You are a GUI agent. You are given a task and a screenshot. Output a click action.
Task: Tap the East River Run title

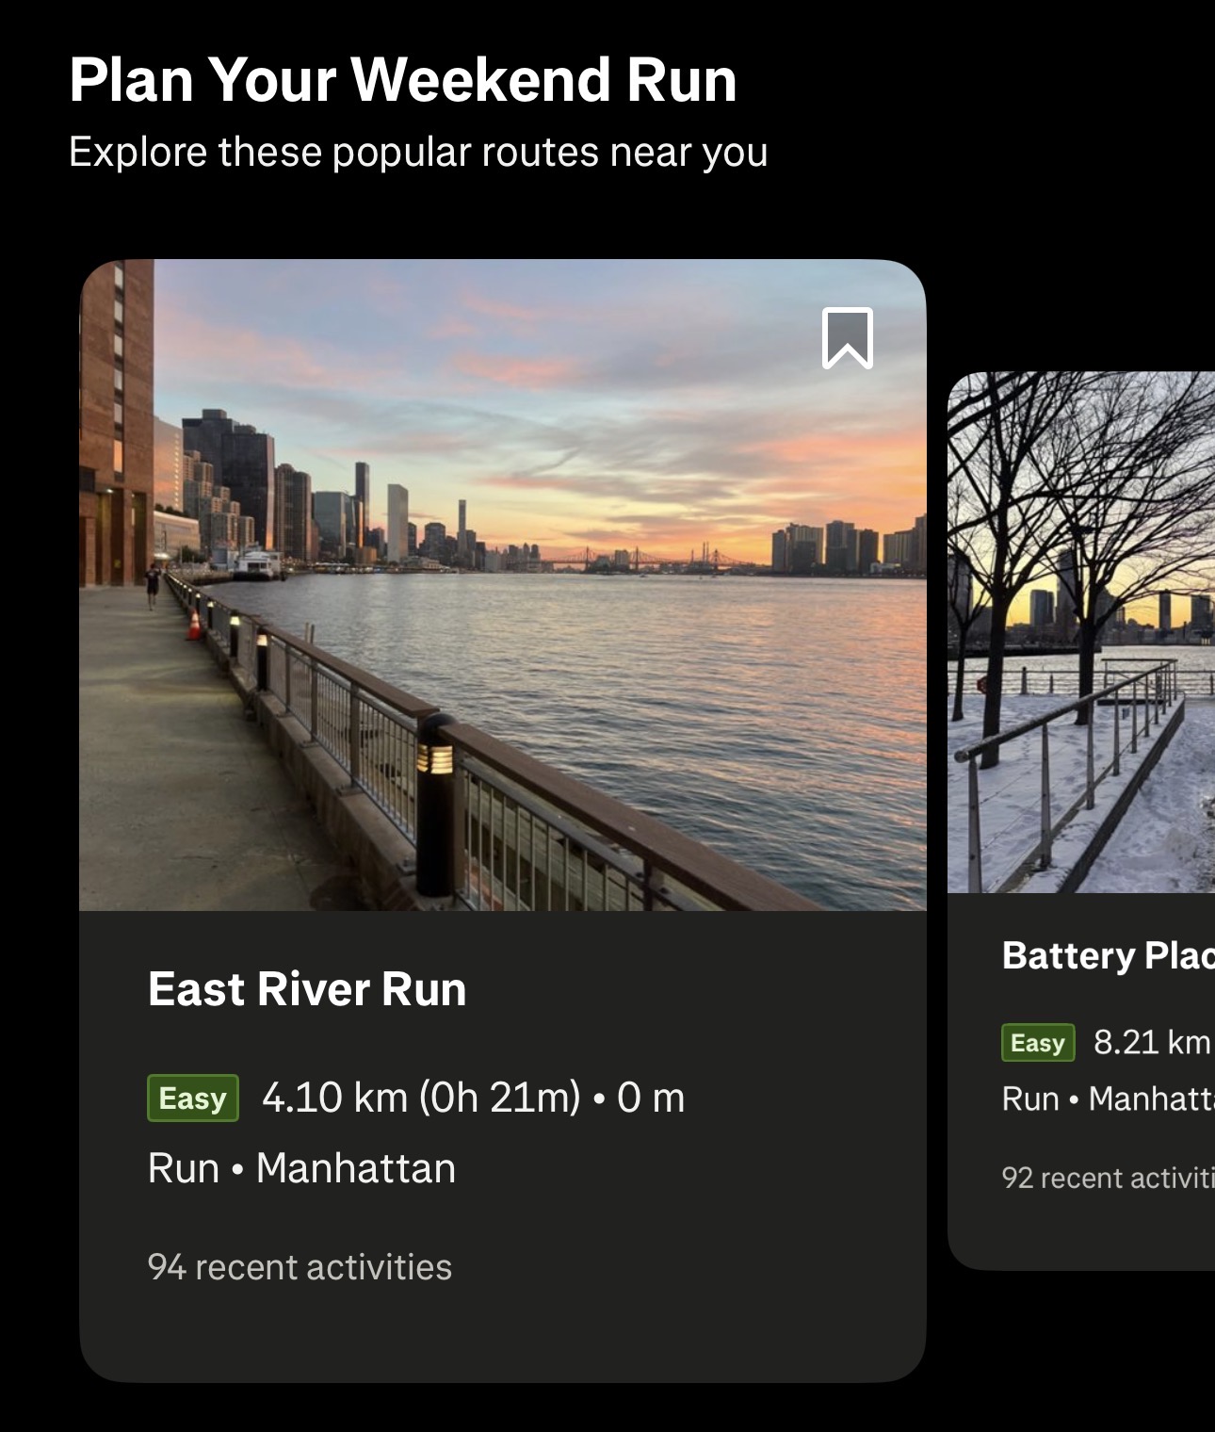click(307, 989)
